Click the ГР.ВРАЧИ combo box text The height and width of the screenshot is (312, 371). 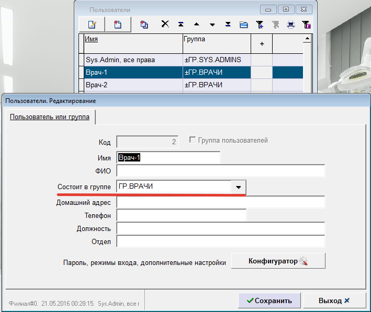point(136,187)
